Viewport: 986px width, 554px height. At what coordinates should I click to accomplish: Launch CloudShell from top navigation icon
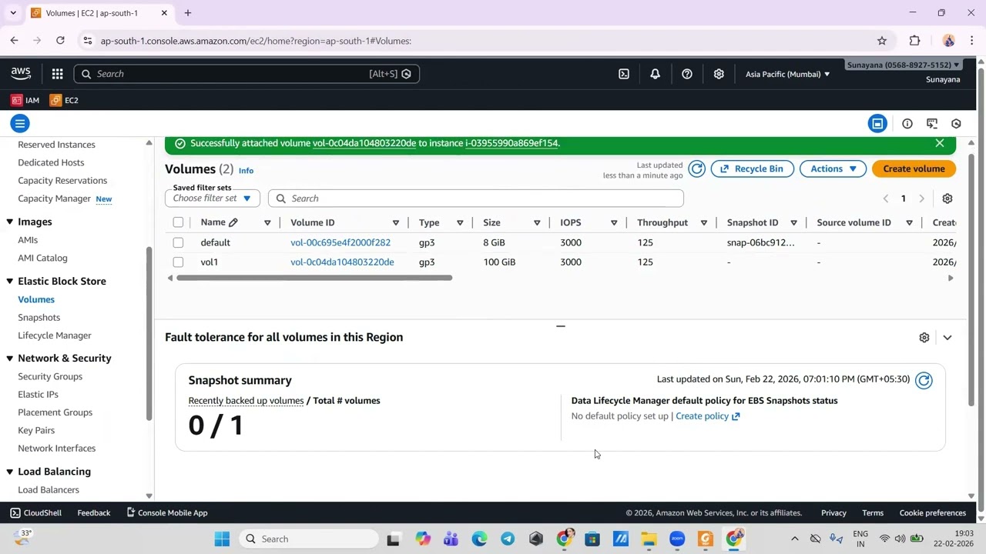[x=624, y=74]
